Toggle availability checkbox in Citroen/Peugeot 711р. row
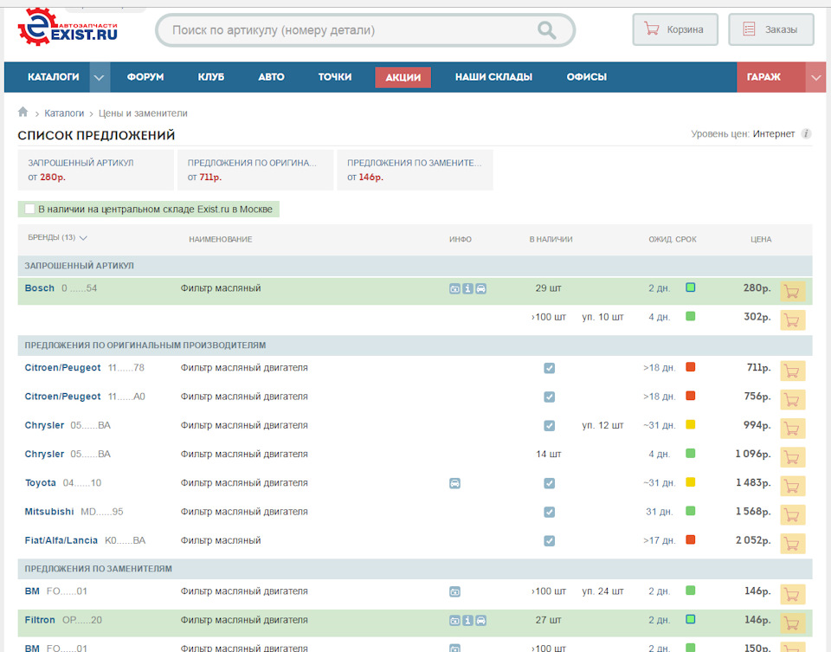The image size is (831, 652). pyautogui.click(x=549, y=368)
